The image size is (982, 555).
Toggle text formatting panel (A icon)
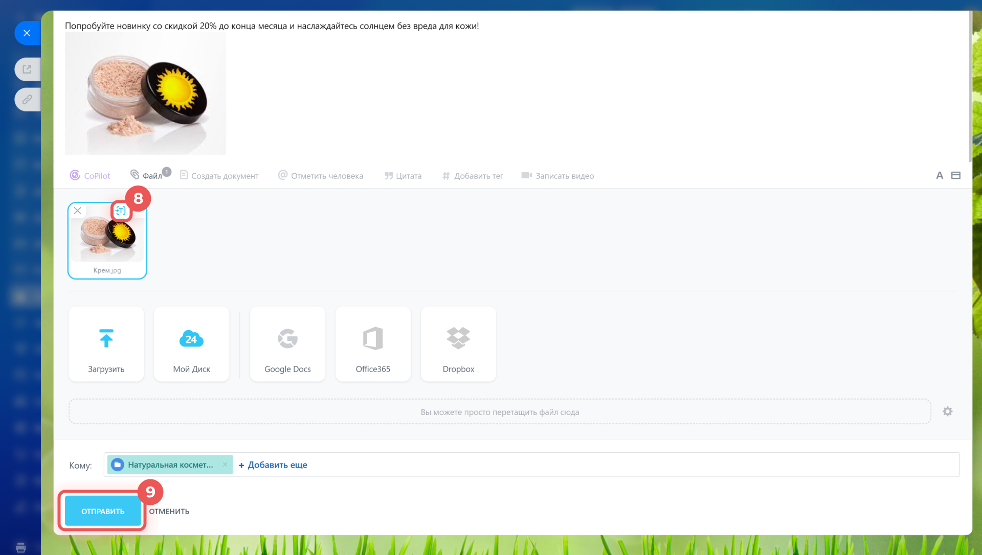pyautogui.click(x=940, y=175)
